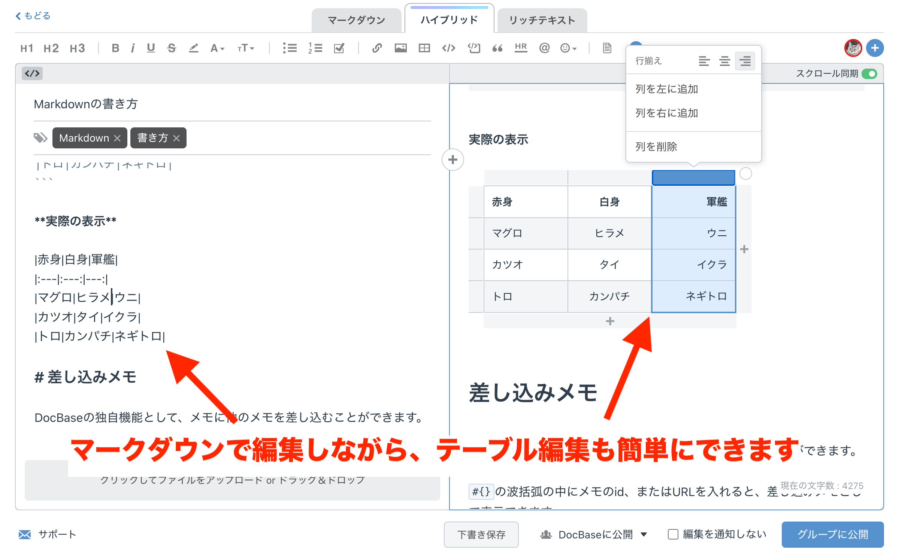Insert an image with the image icon
This screenshot has width=899, height=559.
(x=400, y=48)
